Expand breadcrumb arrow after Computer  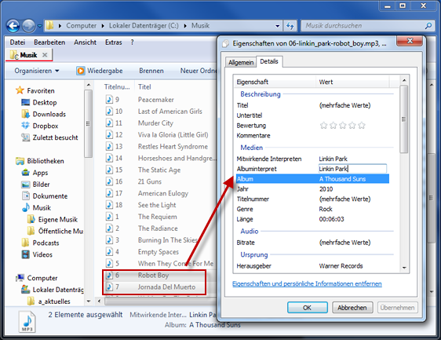pos(103,26)
